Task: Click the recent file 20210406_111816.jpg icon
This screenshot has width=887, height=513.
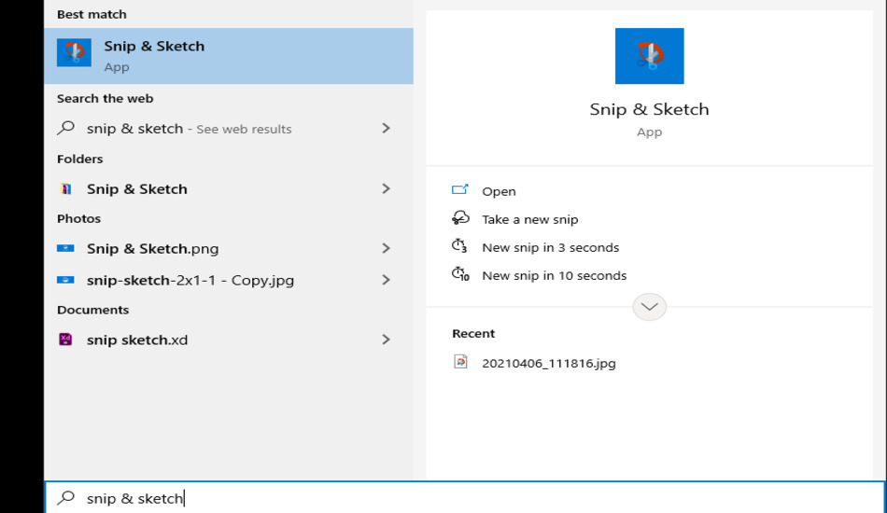Action: click(x=460, y=362)
